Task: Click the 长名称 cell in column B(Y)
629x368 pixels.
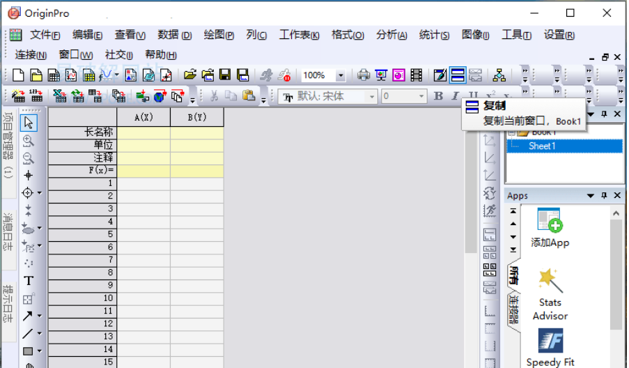Action: tap(197, 132)
